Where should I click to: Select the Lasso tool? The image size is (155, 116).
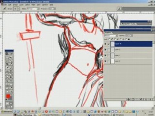pos(7,61)
